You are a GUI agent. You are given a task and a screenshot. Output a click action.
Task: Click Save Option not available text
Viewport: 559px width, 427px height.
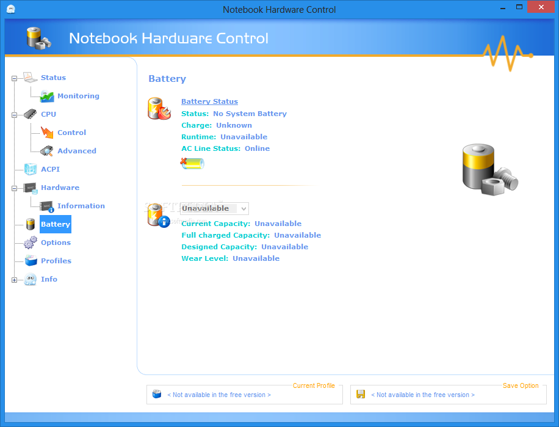point(423,395)
